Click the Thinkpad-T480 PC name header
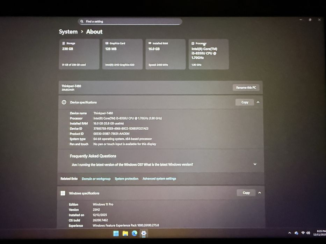 (x=71, y=86)
